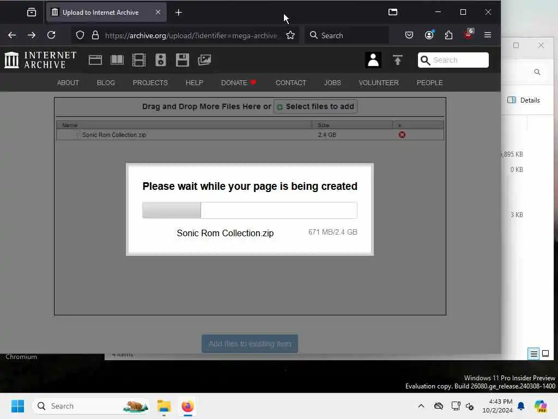
Task: Open File Explorer from taskbar
Action: click(164, 406)
